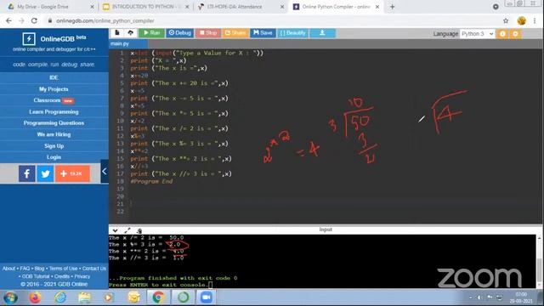Click the orange info icon

(x=502, y=34)
